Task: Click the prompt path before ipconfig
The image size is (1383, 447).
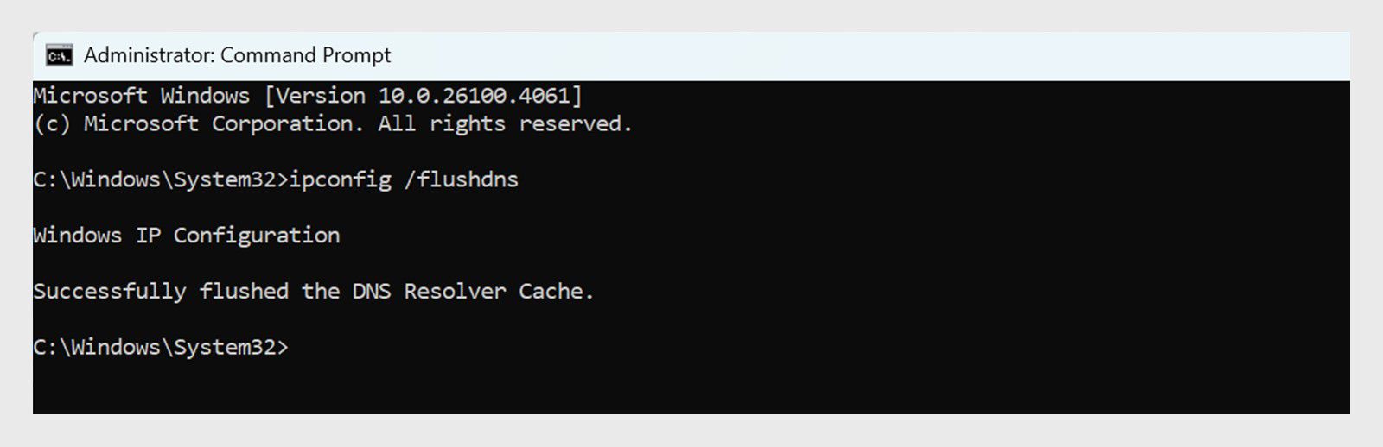Action: point(160,180)
